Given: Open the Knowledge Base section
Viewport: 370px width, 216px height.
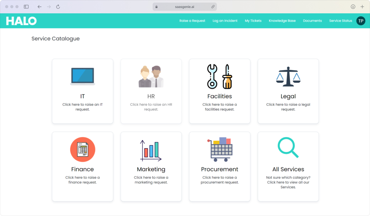Looking at the screenshot, I should (x=282, y=21).
